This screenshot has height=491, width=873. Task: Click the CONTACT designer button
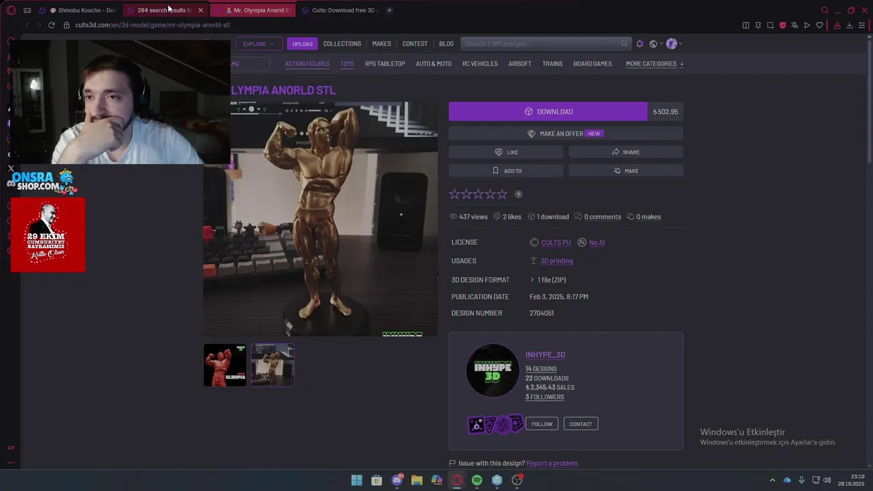[580, 424]
